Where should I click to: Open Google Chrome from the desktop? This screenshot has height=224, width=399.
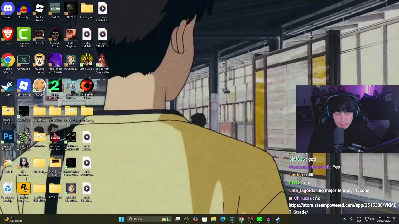tap(8, 64)
